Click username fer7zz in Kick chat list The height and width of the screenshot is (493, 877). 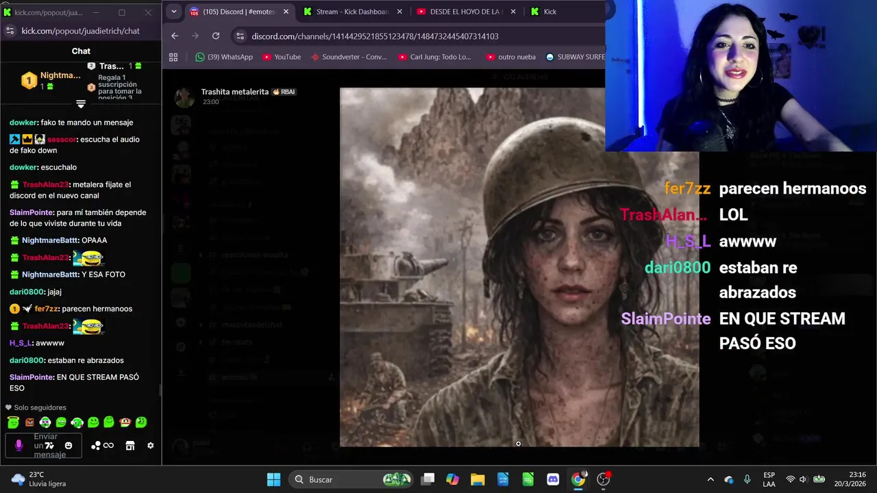click(46, 309)
